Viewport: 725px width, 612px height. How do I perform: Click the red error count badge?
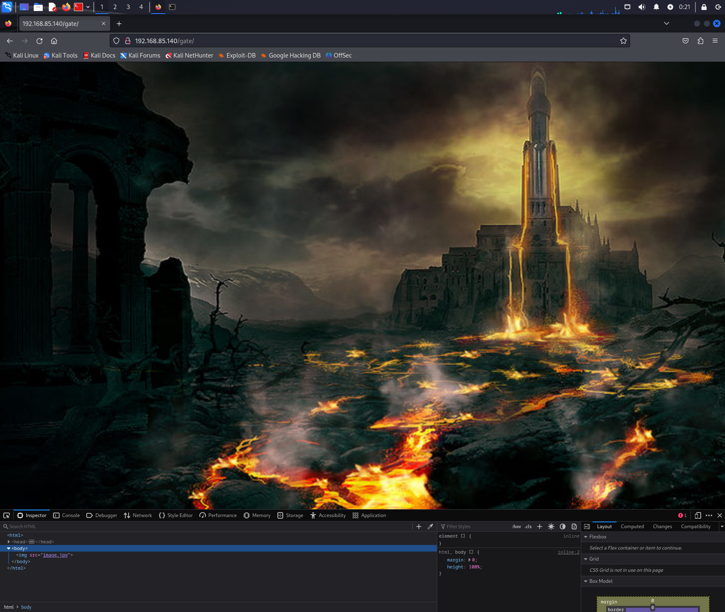tap(682, 515)
